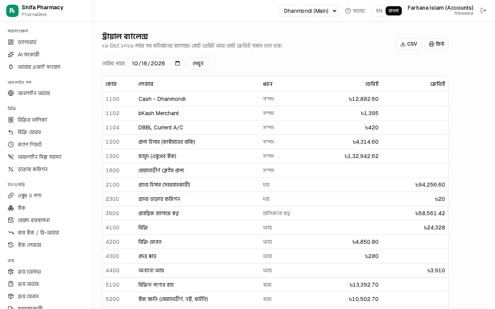
Task: Click the logout icon beside Farhana Islam
Action: click(483, 11)
